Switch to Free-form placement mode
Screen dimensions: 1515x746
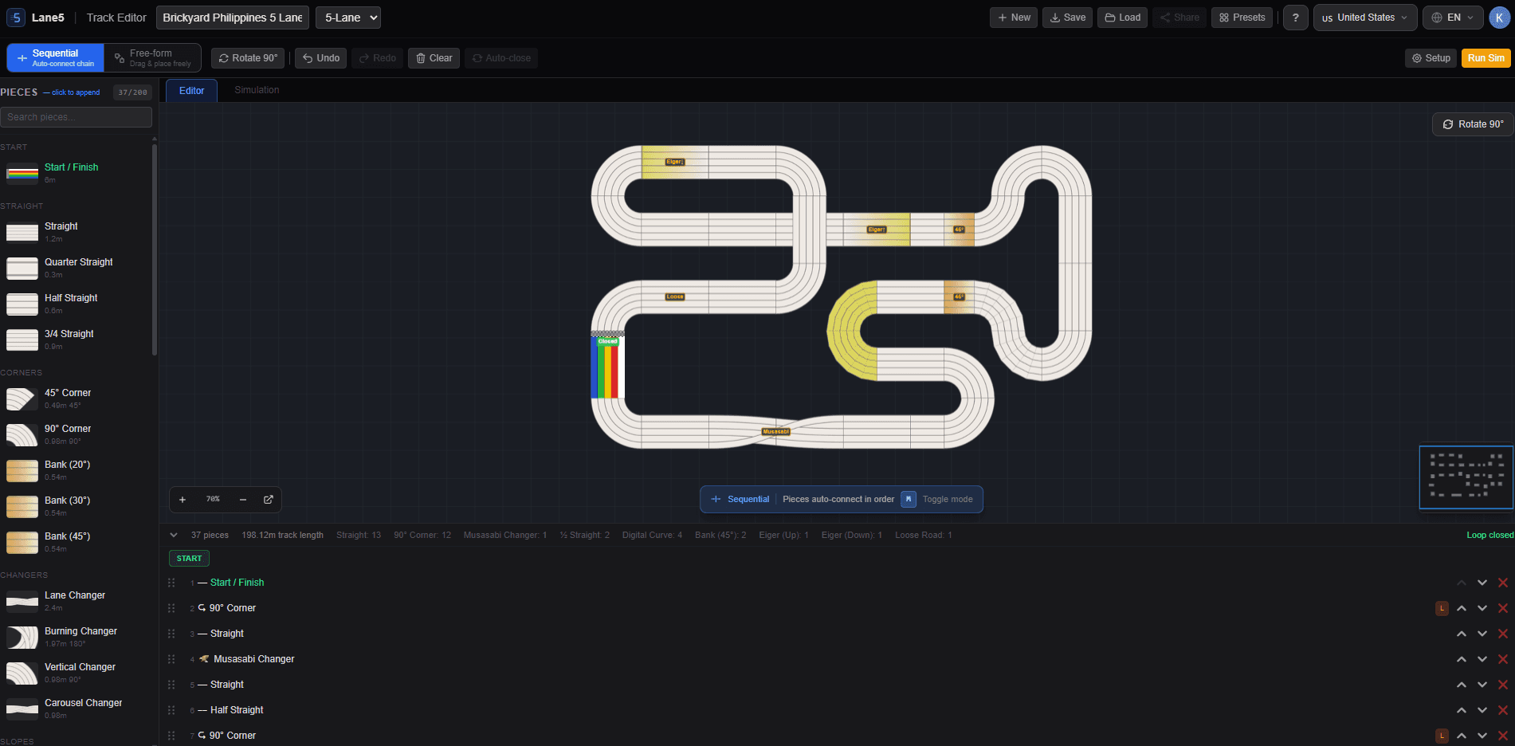coord(152,57)
